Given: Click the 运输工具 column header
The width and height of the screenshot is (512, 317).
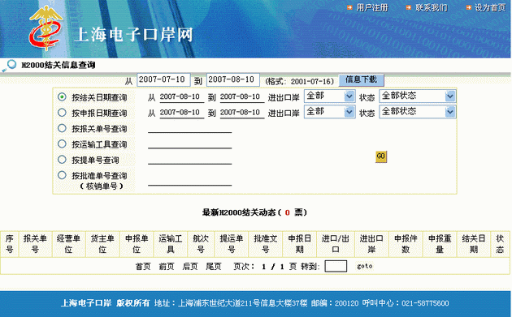Looking at the screenshot, I should pyautogui.click(x=171, y=244).
